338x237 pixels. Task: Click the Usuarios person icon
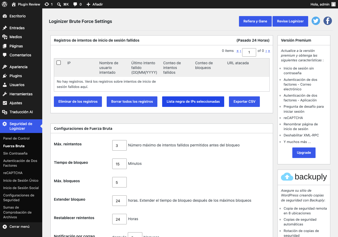click(5, 85)
